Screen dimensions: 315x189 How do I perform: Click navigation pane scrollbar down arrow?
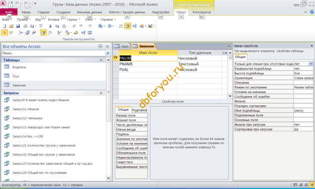coord(108,178)
